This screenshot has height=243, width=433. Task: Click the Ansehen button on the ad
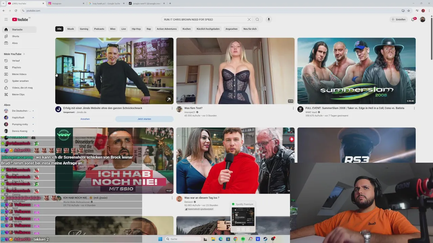click(x=85, y=119)
